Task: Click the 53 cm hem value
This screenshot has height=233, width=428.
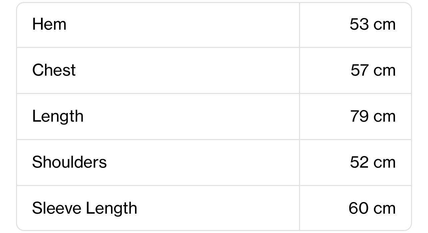Action: tap(373, 24)
